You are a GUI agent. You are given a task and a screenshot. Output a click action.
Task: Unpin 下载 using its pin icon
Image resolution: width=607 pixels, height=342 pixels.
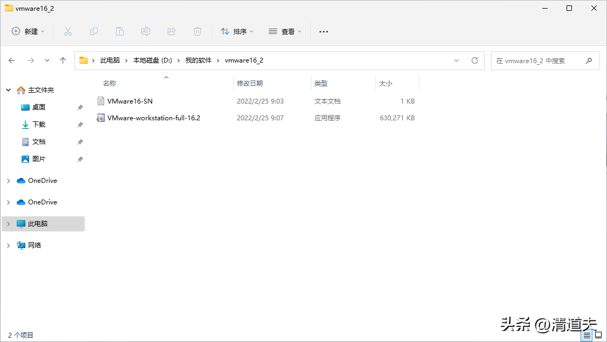click(80, 125)
